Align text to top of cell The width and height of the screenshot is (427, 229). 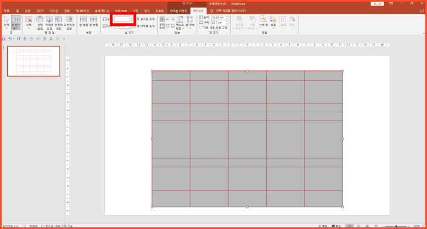162,26
